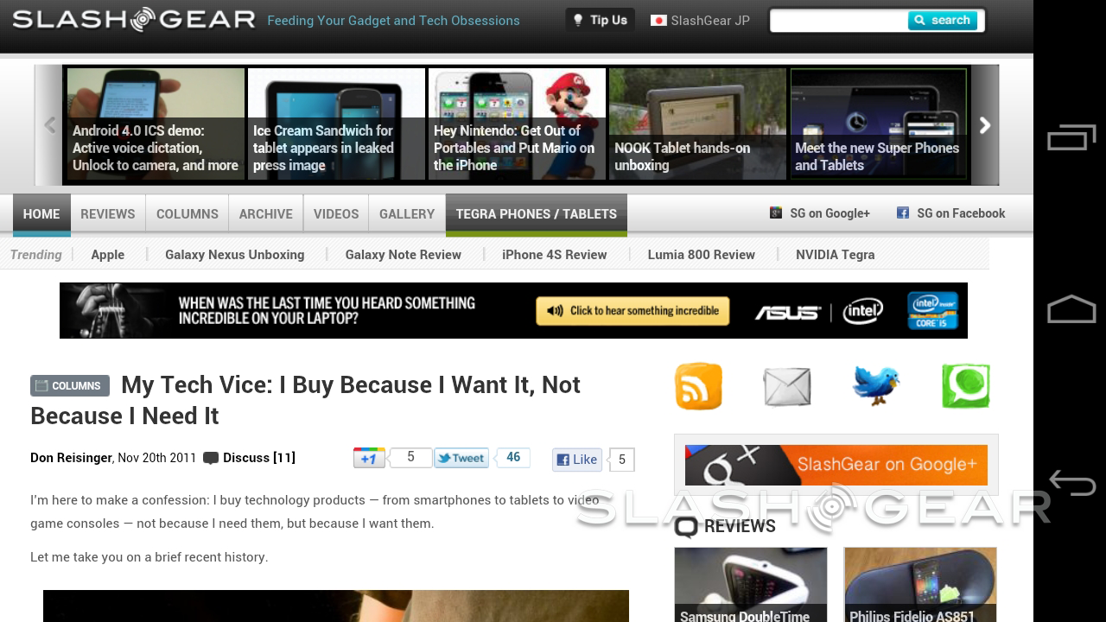The height and width of the screenshot is (622, 1106).
Task: Switch to the COLUMNS tab
Action: [x=188, y=214]
